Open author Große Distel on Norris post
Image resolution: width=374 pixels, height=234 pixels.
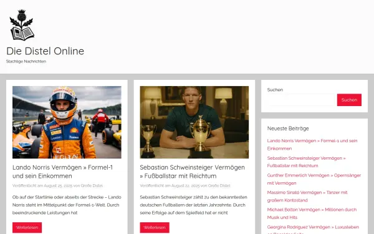point(92,185)
